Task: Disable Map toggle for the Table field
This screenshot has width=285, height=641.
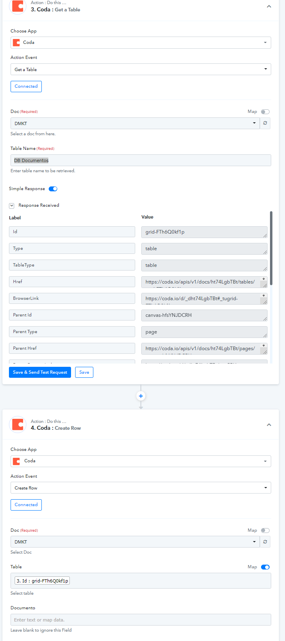Action: [265, 567]
